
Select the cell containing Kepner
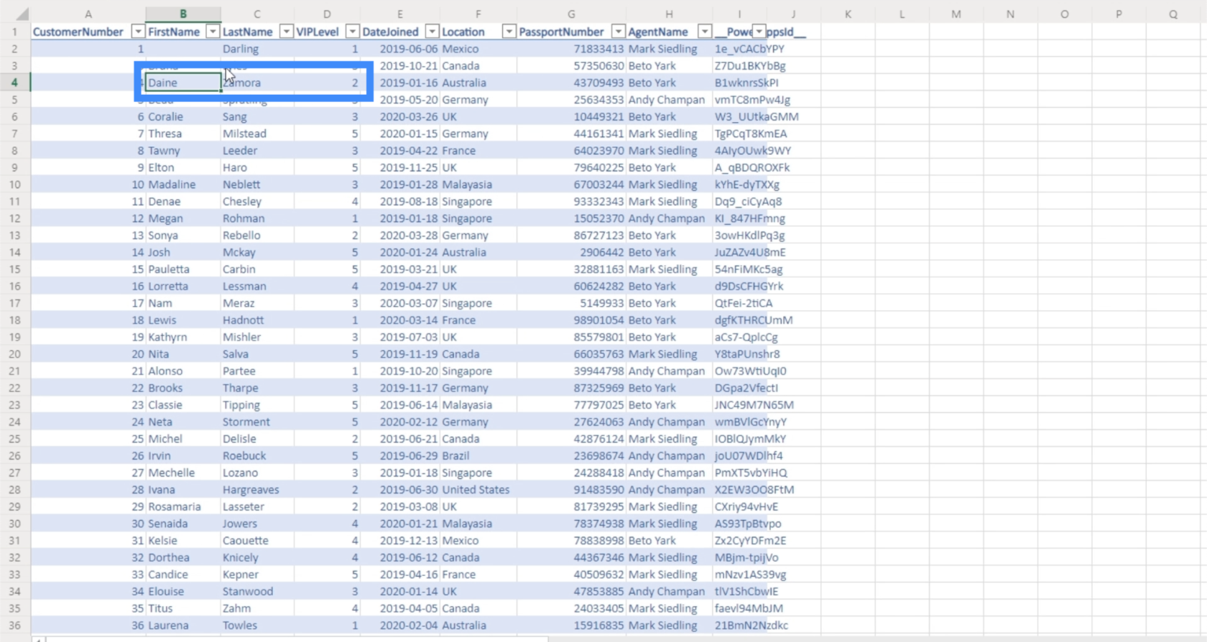tap(257, 574)
